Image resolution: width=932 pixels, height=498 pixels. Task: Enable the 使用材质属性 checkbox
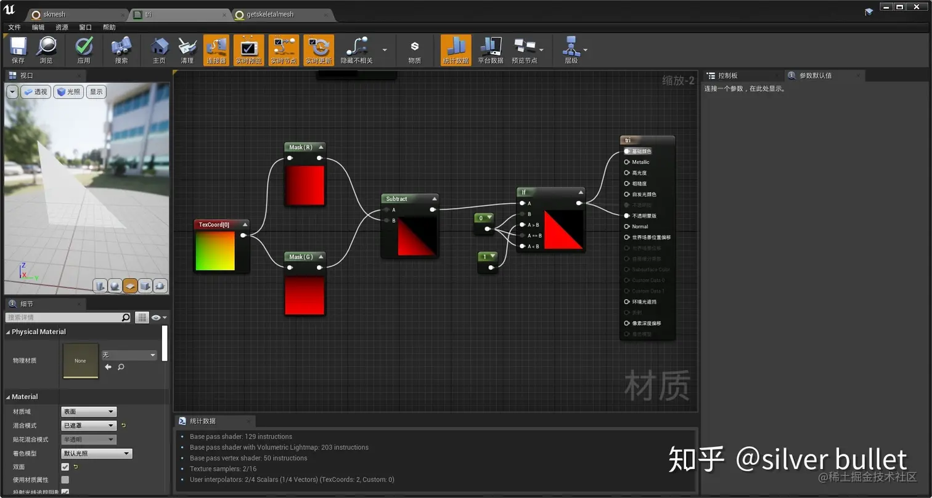coord(65,480)
